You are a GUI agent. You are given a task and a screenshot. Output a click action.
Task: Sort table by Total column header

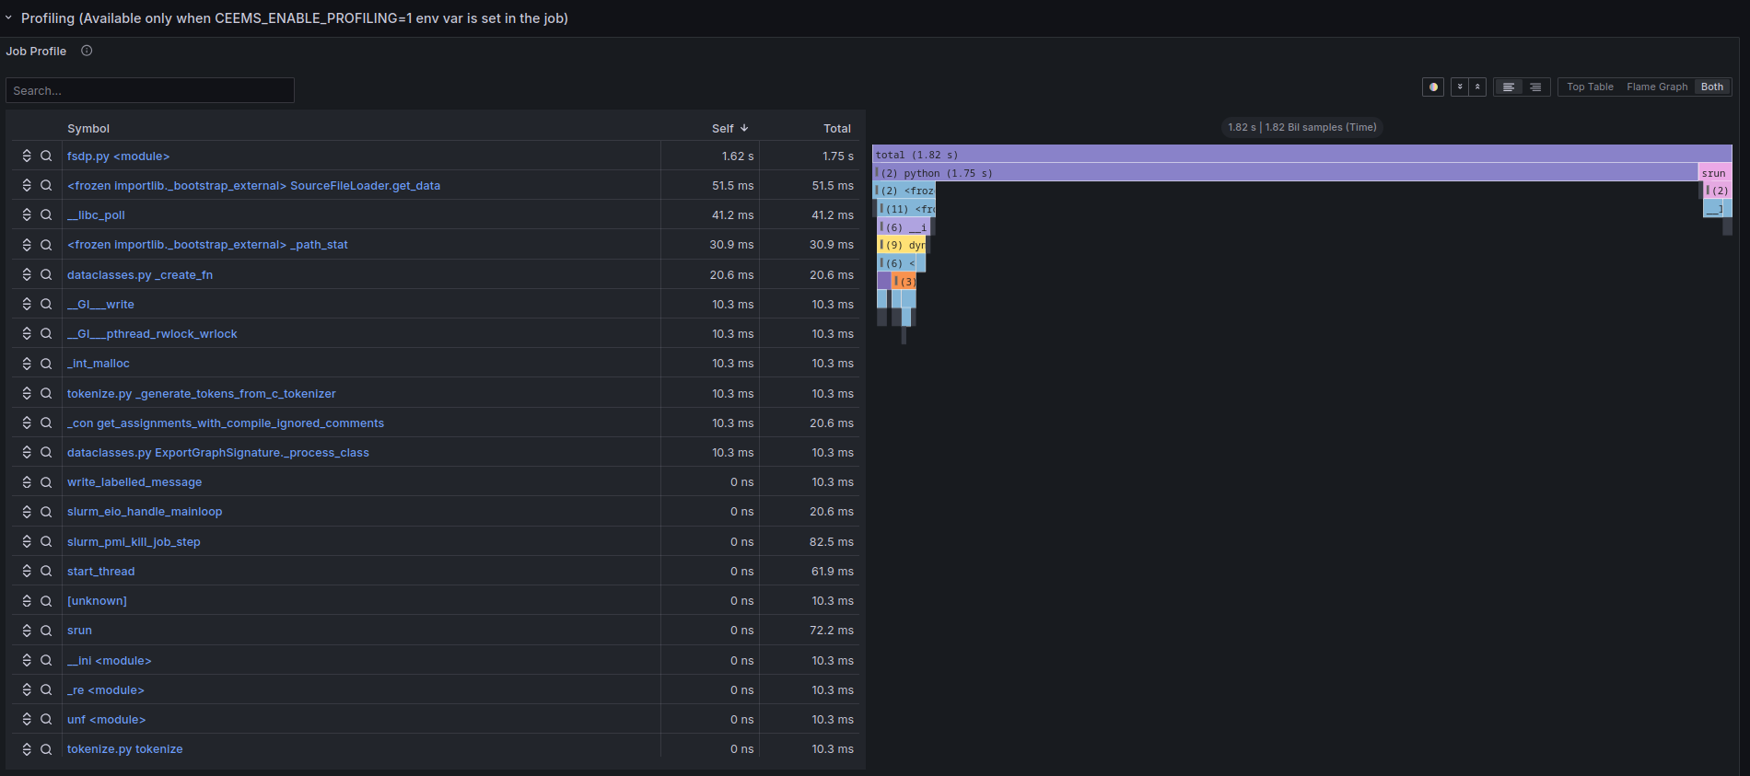(x=836, y=129)
